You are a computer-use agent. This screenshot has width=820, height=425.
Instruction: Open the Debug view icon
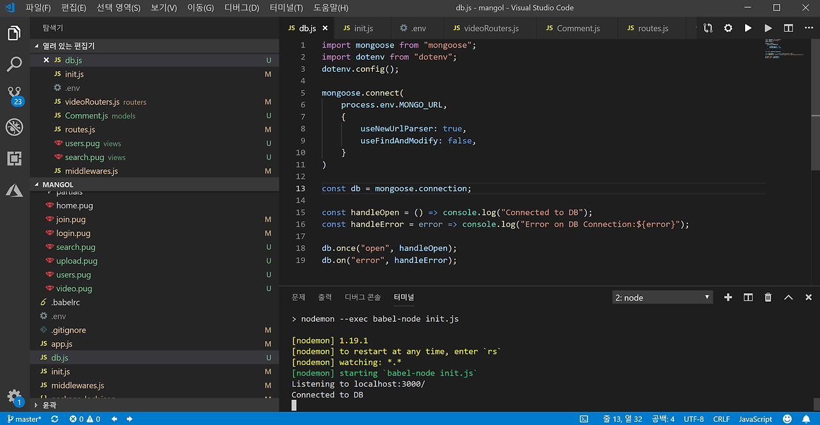pyautogui.click(x=14, y=127)
